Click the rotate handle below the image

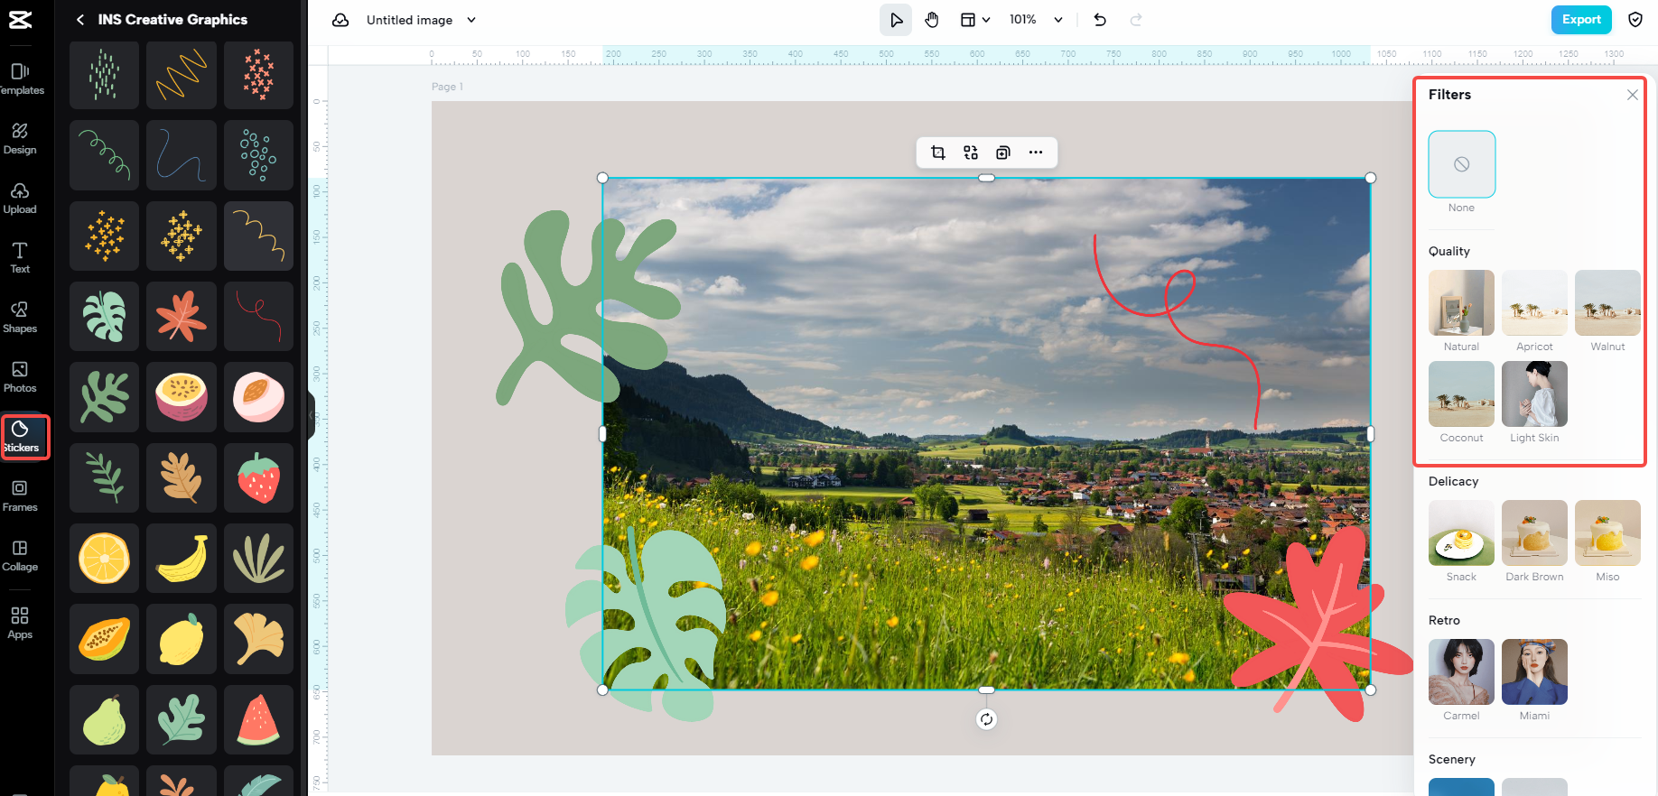point(986,719)
